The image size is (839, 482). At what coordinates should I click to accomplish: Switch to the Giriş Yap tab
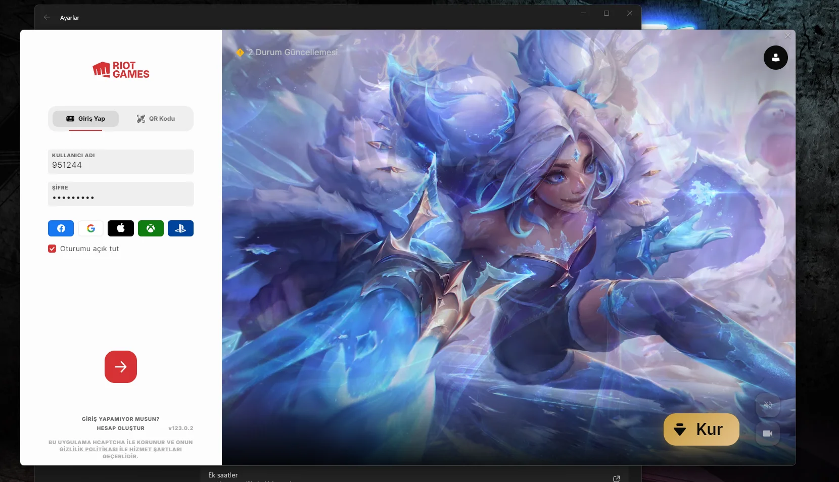[x=86, y=119]
